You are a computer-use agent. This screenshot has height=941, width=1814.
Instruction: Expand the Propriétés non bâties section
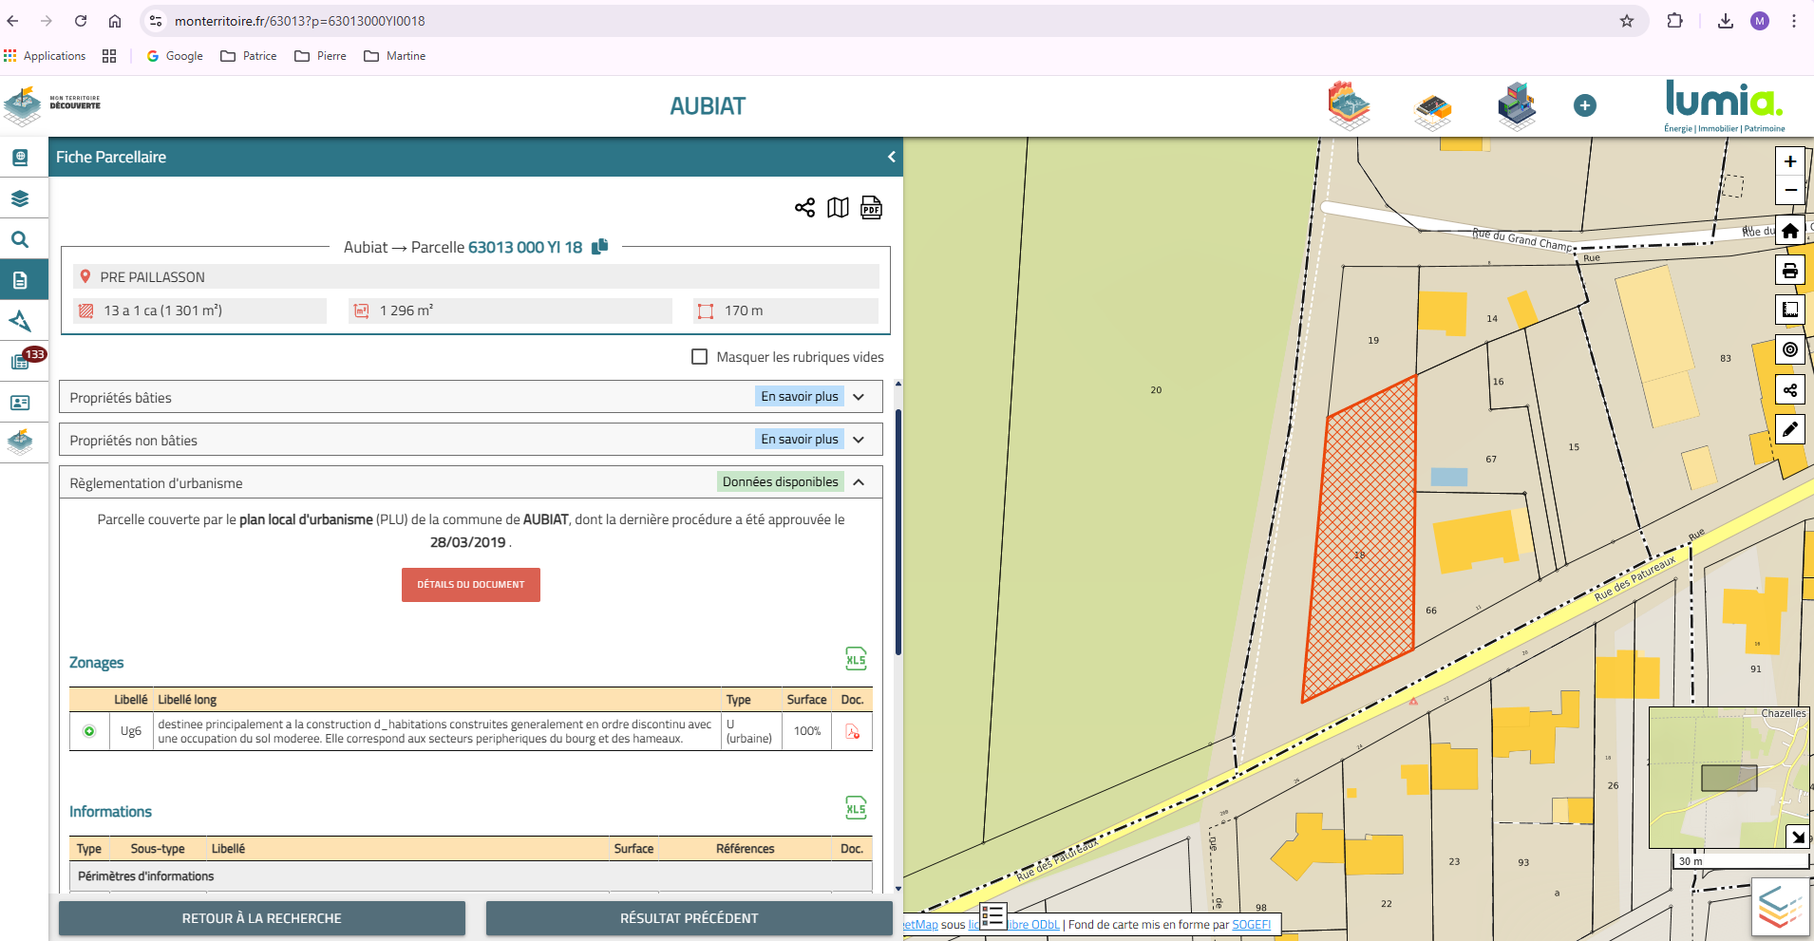(x=859, y=440)
